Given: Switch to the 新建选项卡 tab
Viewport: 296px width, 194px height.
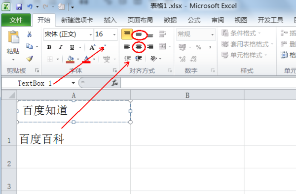Looking at the screenshot, I should [77, 20].
